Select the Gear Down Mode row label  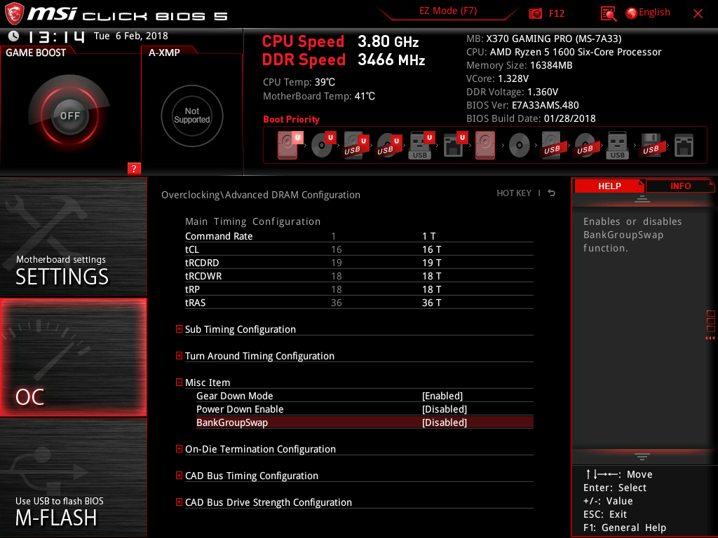[x=234, y=396]
